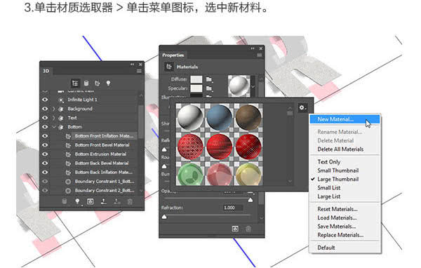Click the trash icon at Properties panel bottom
This screenshot has height=268, width=421.
[248, 229]
